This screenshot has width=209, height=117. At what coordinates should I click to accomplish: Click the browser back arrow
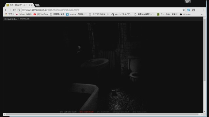tap(6, 10)
